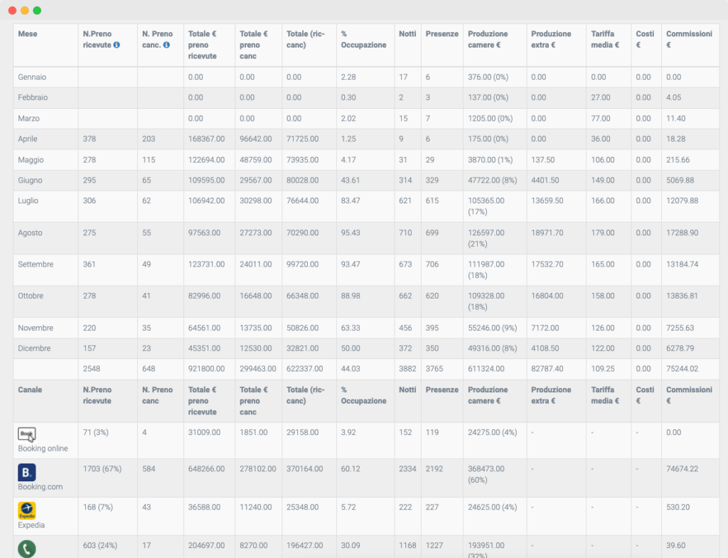Click the Booking.com channel label
This screenshot has width=728, height=558.
click(41, 486)
